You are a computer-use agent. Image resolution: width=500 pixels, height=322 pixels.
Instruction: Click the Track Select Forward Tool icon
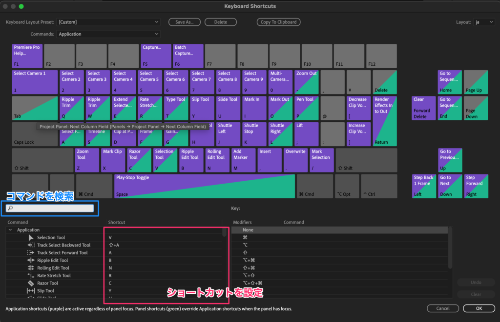31,253
